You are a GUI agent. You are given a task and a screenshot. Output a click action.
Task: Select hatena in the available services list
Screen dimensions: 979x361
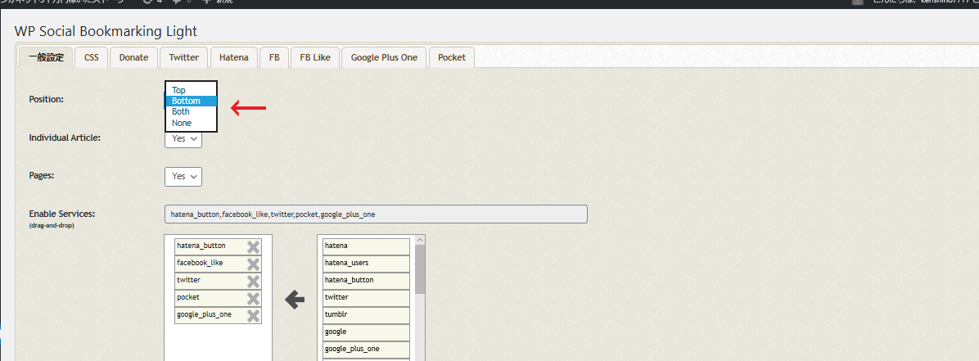point(367,246)
